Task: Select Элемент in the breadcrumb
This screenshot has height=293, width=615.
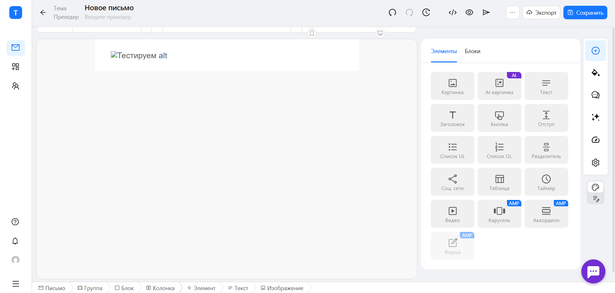Action: click(x=201, y=288)
